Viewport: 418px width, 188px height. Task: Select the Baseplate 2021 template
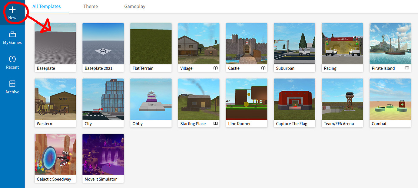coord(103,44)
